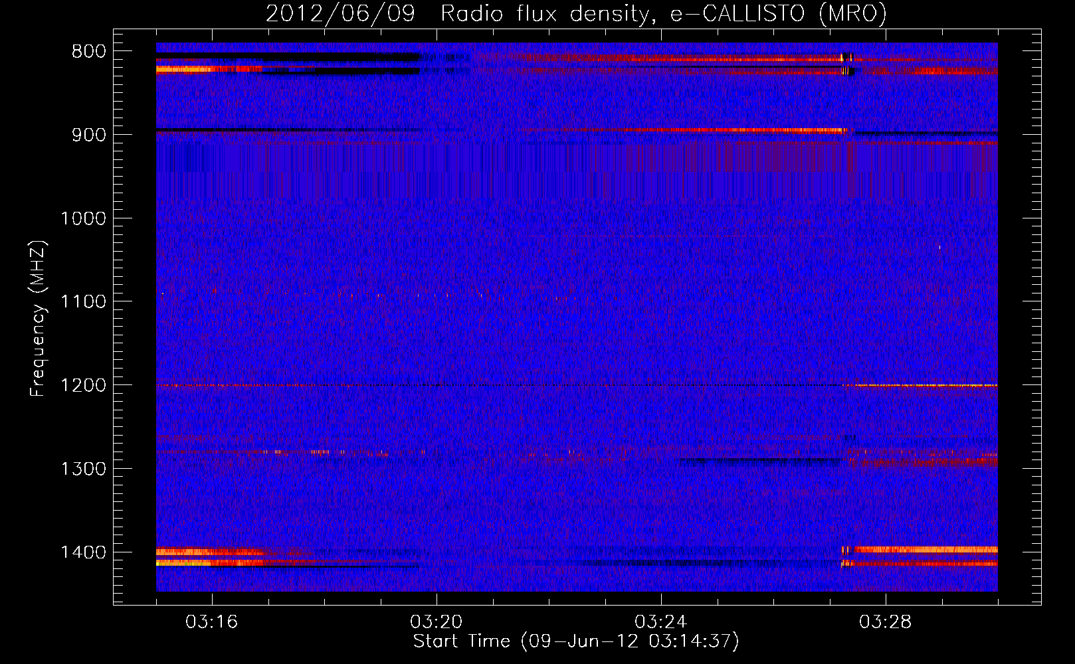Click the 03:28 time tick label
This screenshot has width=1075, height=664.
point(885,622)
